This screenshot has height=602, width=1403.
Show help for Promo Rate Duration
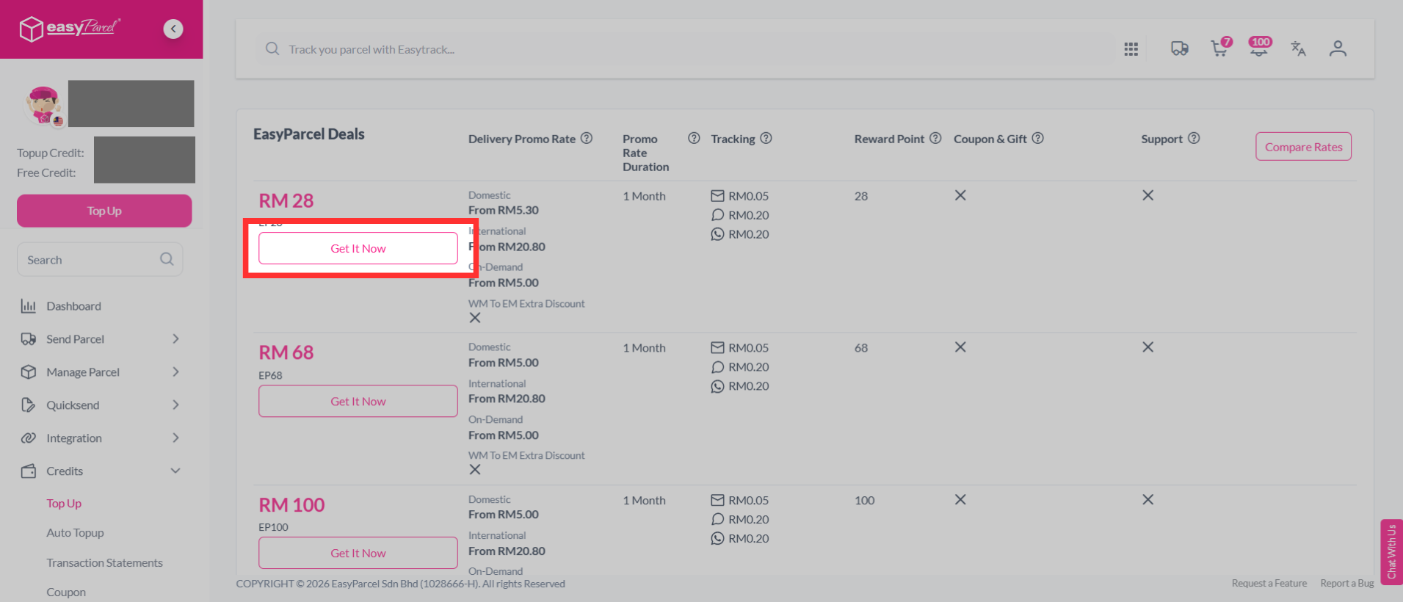click(694, 138)
